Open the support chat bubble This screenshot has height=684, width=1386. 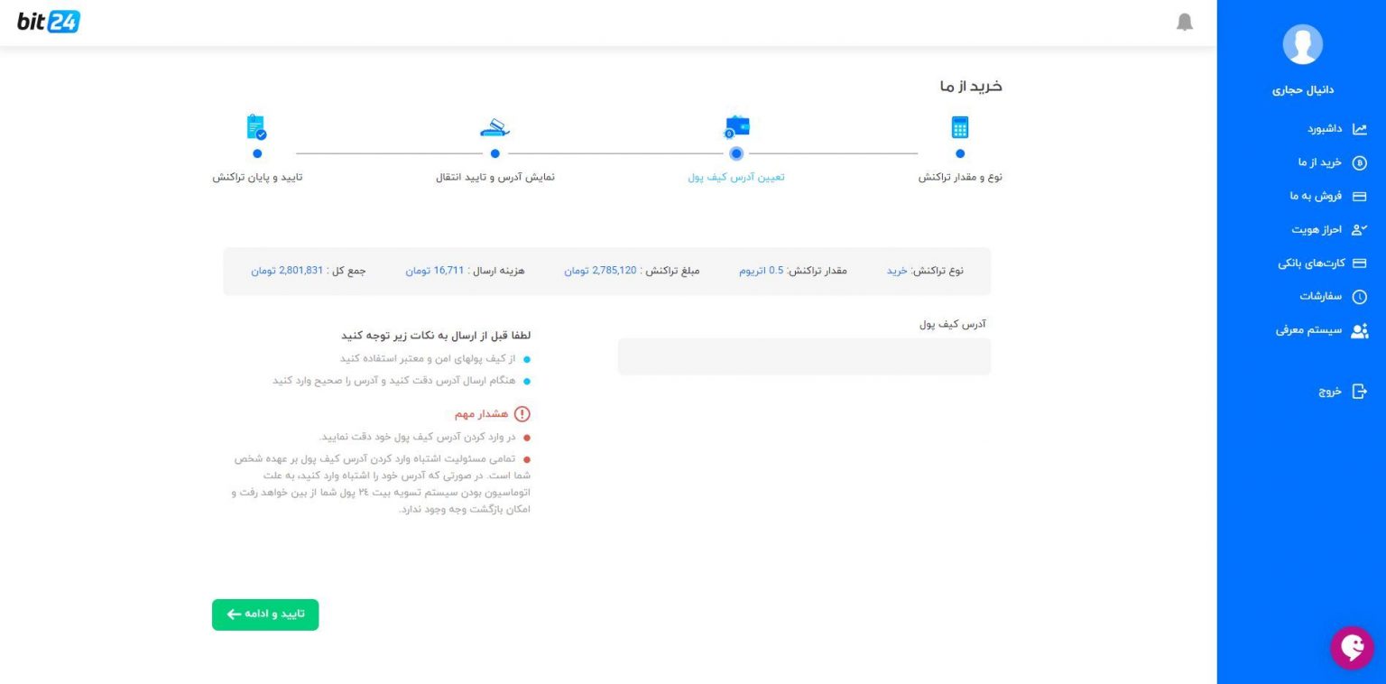coord(1352,647)
